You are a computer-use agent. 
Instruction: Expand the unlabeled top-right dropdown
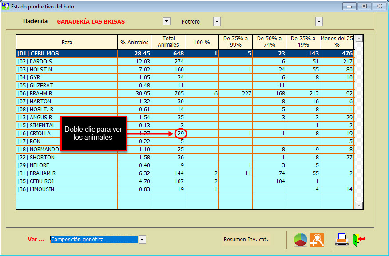pyautogui.click(x=319, y=22)
